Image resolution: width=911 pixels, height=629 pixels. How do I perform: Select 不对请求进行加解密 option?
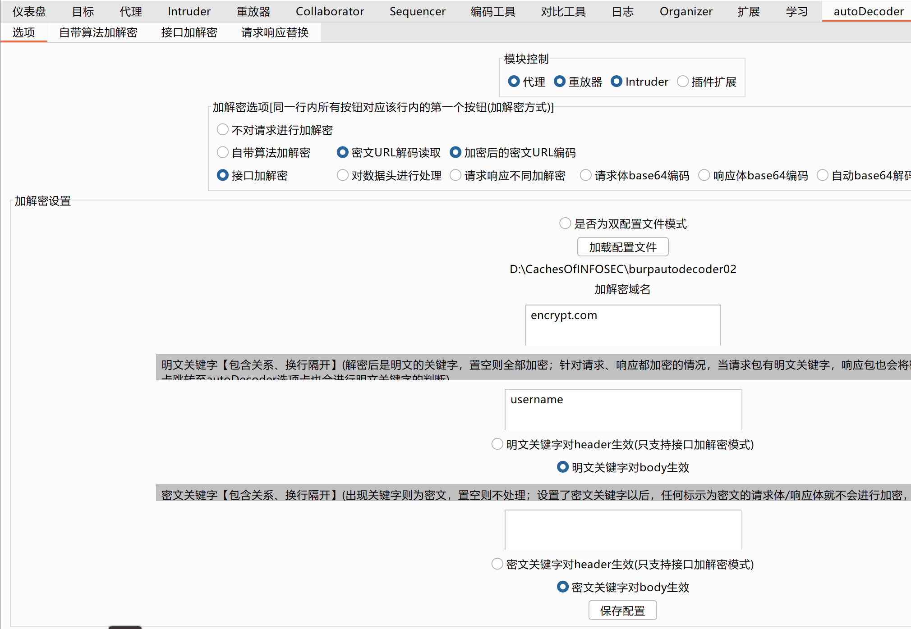pos(222,129)
